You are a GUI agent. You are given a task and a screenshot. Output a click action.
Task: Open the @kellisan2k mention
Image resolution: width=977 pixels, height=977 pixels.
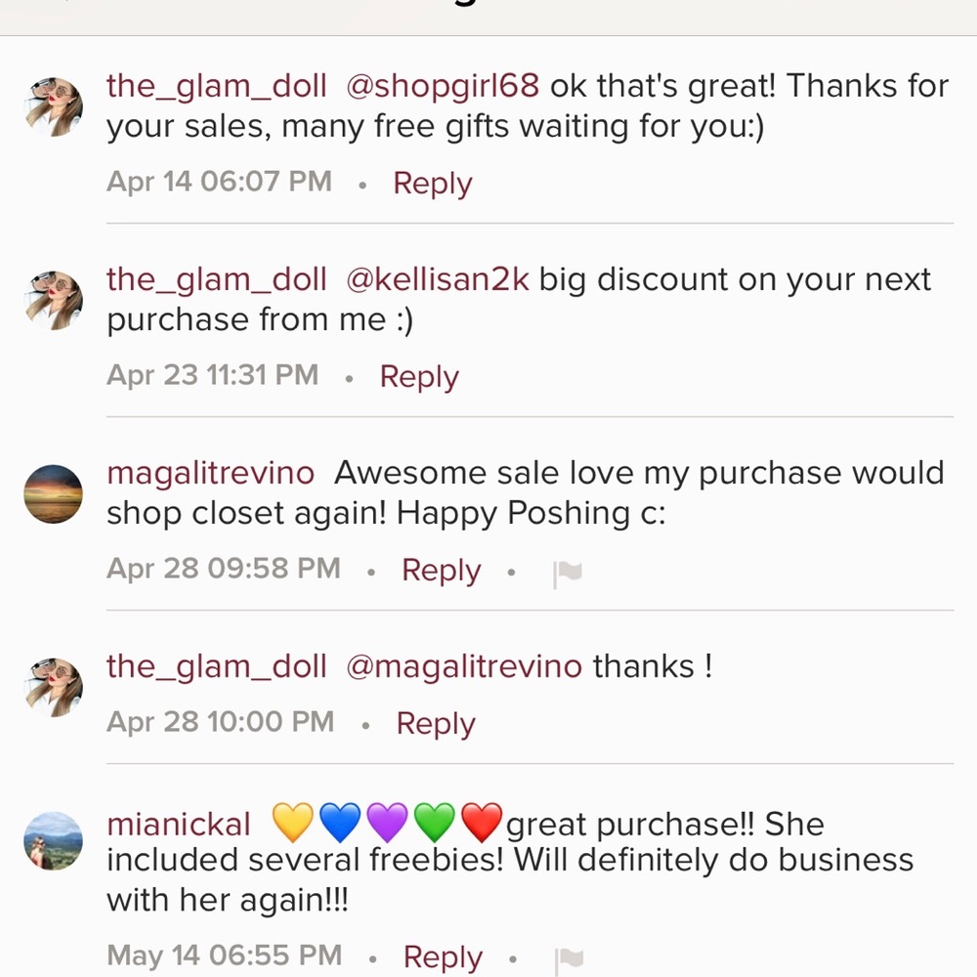tap(438, 279)
